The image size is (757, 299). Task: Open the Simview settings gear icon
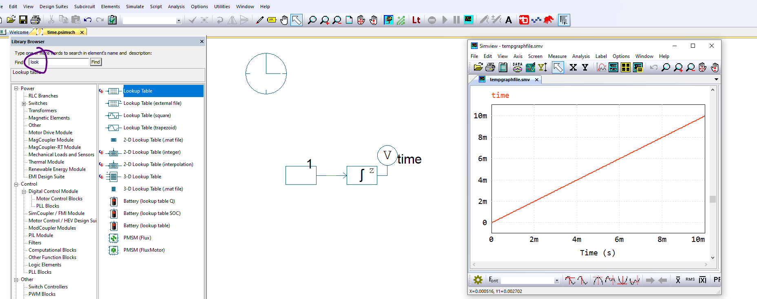(478, 280)
